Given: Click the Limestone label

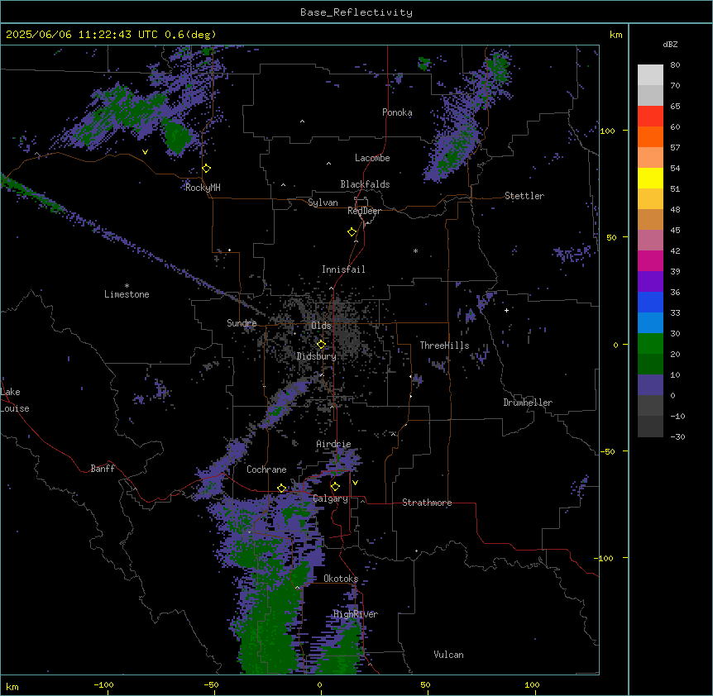Looking at the screenshot, I should 127,294.
